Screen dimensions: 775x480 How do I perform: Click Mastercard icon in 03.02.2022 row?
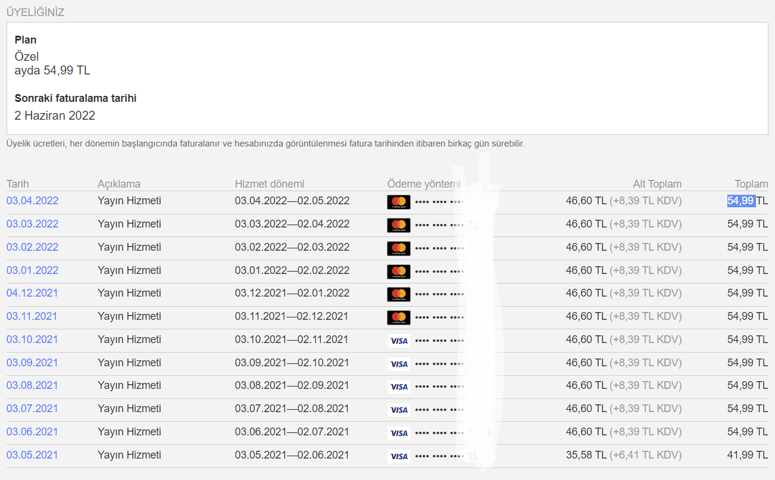click(399, 248)
